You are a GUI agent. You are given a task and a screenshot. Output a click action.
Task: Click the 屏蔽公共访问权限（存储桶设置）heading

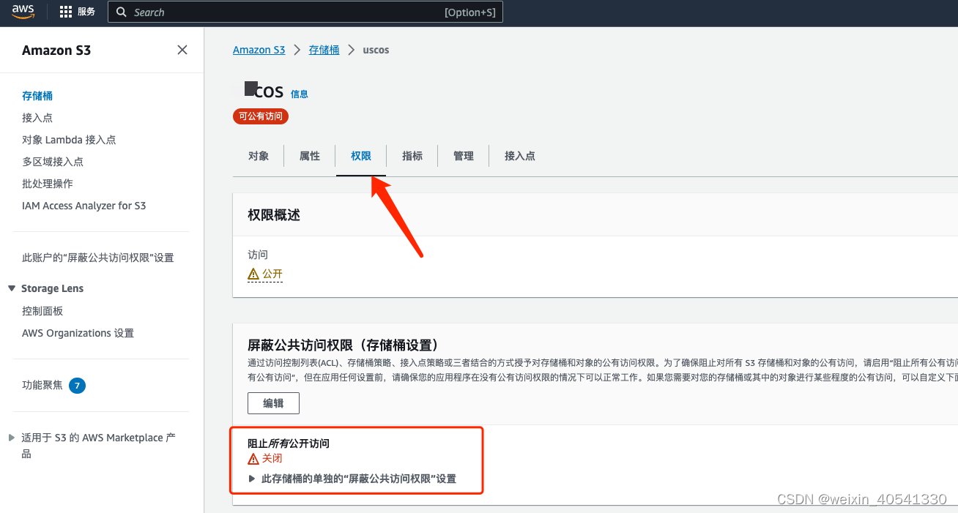343,345
